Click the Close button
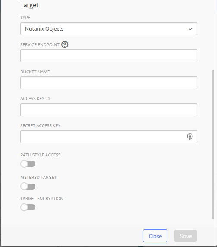The image size is (217, 247). tap(155, 236)
